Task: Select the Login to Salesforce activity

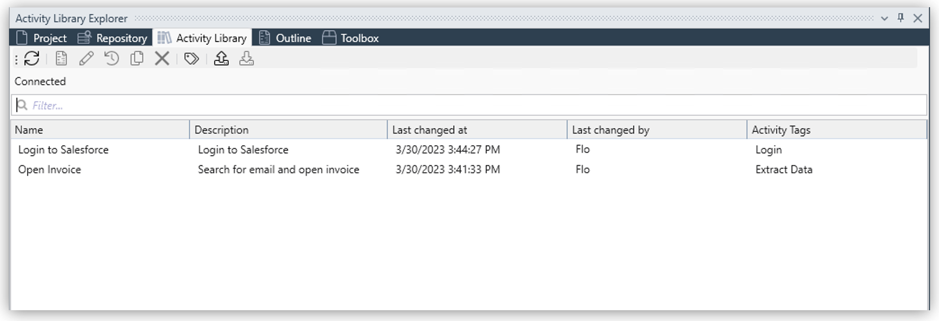Action: coord(63,150)
